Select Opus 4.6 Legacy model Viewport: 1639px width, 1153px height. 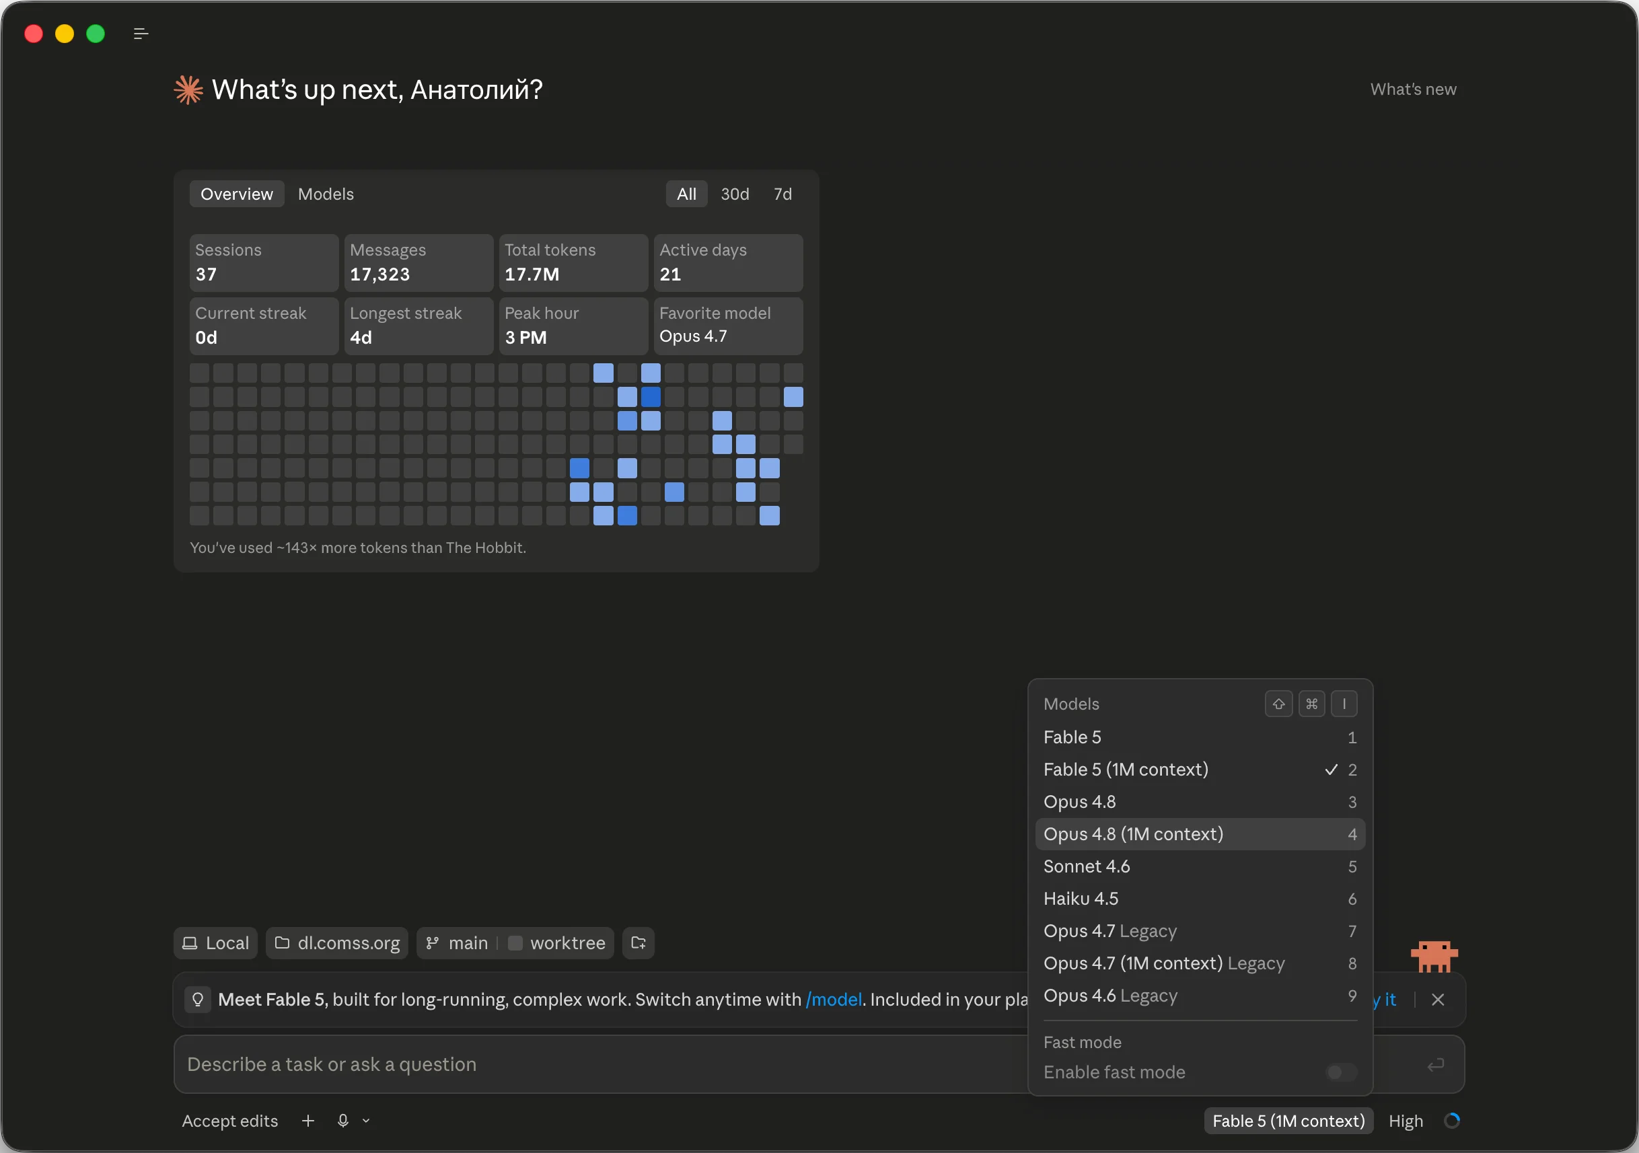pos(1200,996)
